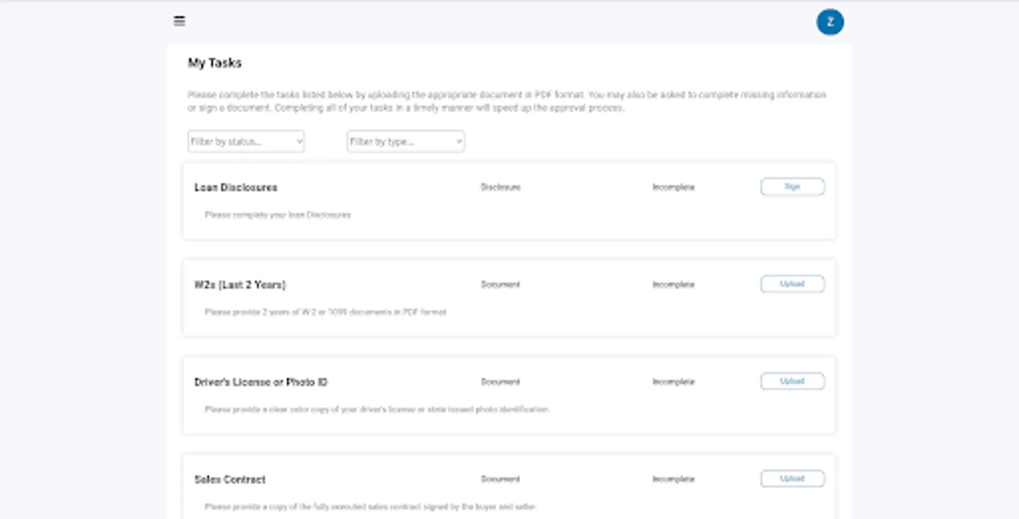Image resolution: width=1019 pixels, height=519 pixels.
Task: Upload the Sales Contract document
Action: pos(792,478)
